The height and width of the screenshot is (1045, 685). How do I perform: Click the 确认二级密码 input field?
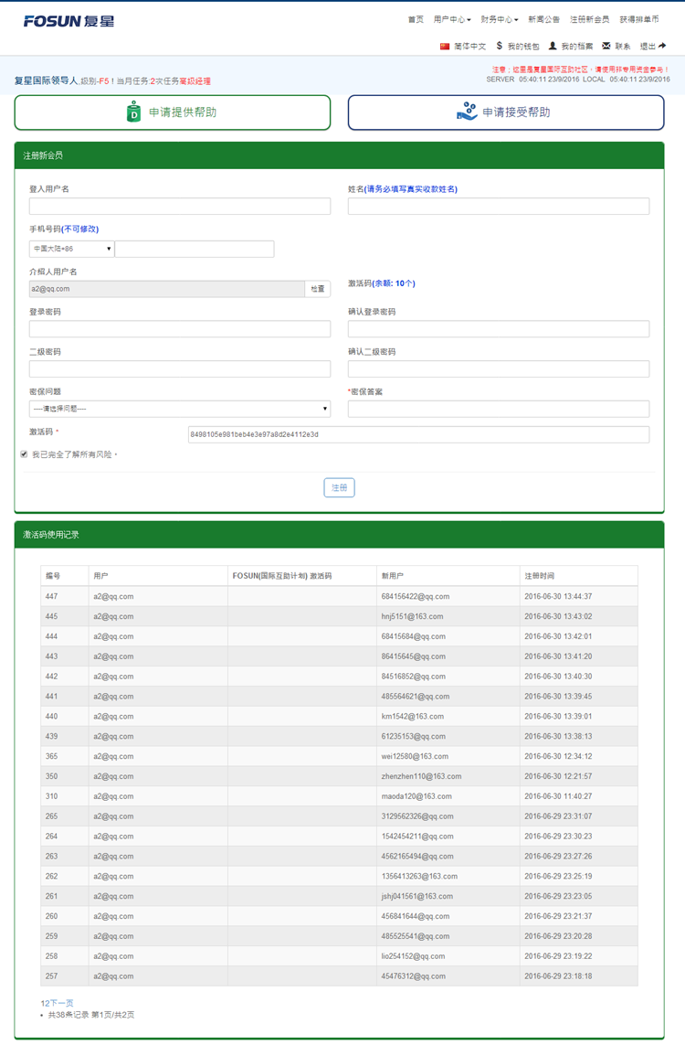(x=499, y=368)
